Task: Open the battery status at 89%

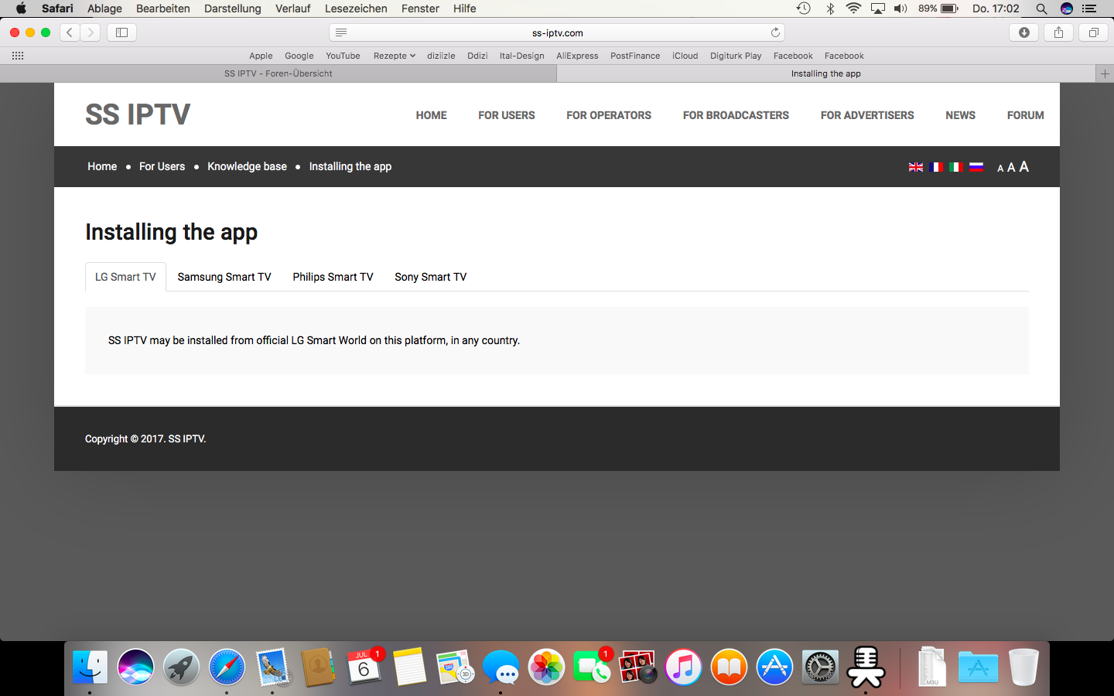Action: click(x=938, y=9)
